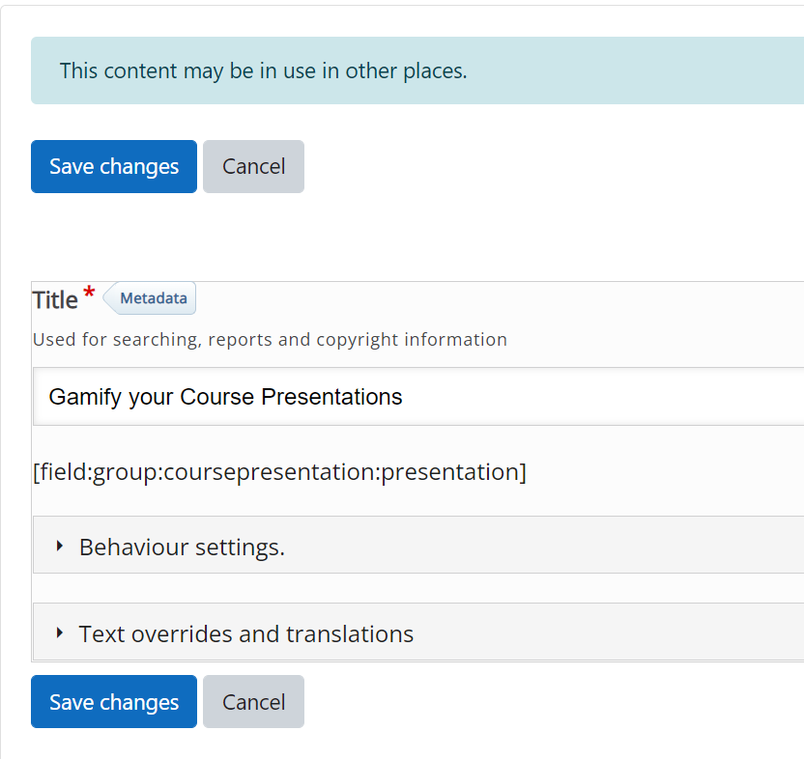Image resolution: width=804 pixels, height=759 pixels.
Task: Click the red required asterisk near Title
Action: tap(89, 293)
